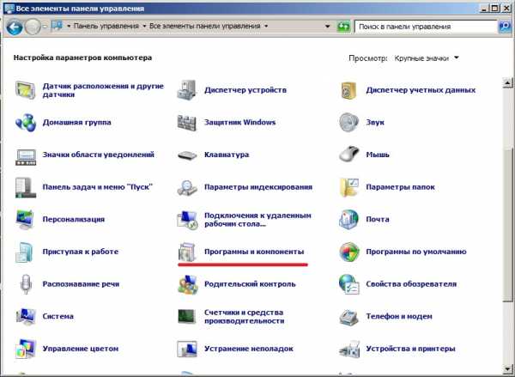This screenshot has width=515, height=377.
Task: Open the Звук speaker icon
Action: (x=348, y=122)
